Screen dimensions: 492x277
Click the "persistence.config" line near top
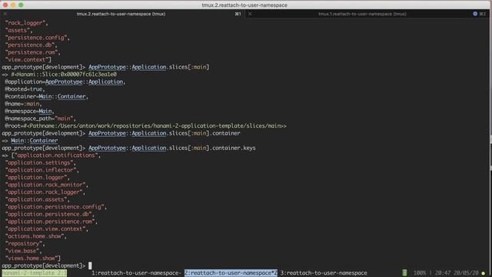[x=38, y=38]
